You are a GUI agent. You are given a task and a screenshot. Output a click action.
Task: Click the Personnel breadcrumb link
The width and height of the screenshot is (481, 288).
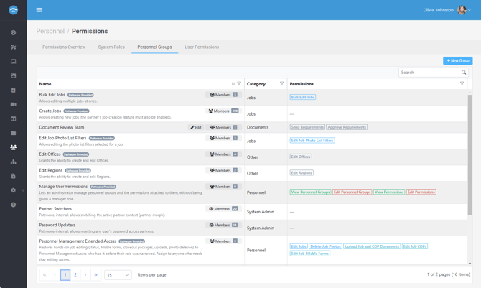point(50,31)
